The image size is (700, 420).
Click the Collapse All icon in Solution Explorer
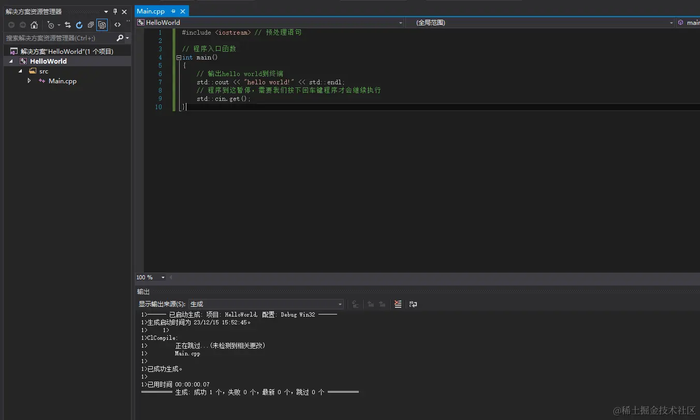(x=91, y=25)
